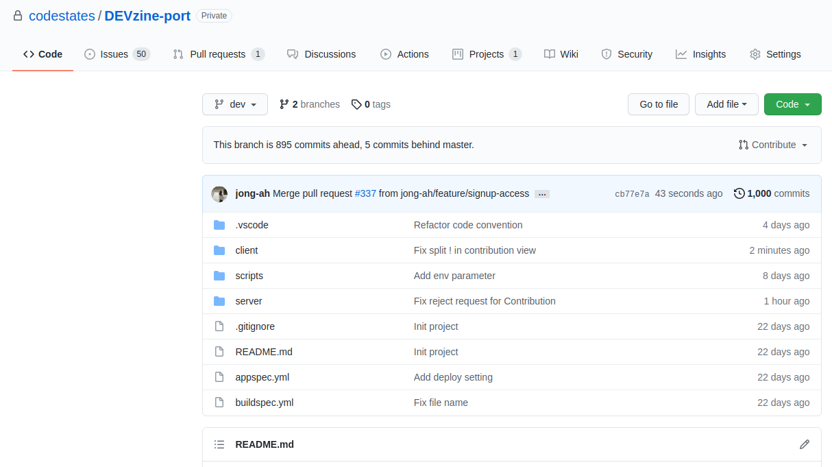
Task: Click the Private visibility badge
Action: (214, 16)
